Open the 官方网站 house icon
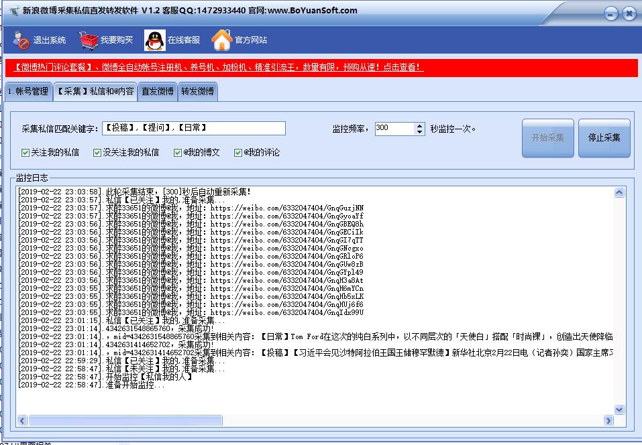The width and height of the screenshot is (642, 445). click(x=222, y=40)
